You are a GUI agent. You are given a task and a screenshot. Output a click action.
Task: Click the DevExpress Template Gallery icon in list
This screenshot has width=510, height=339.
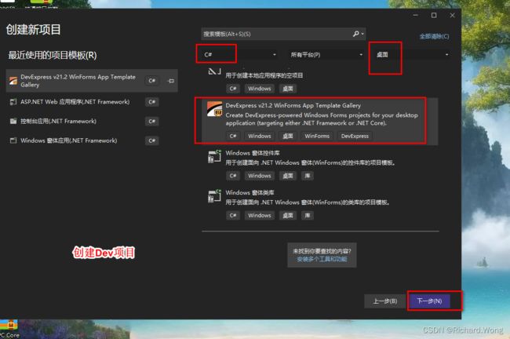pyautogui.click(x=215, y=109)
